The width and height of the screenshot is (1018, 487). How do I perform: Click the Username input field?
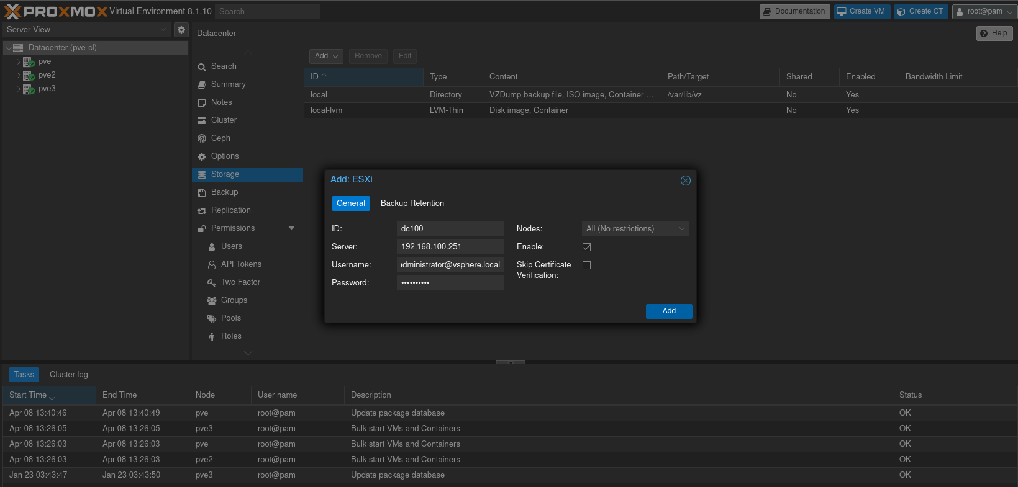coord(450,265)
